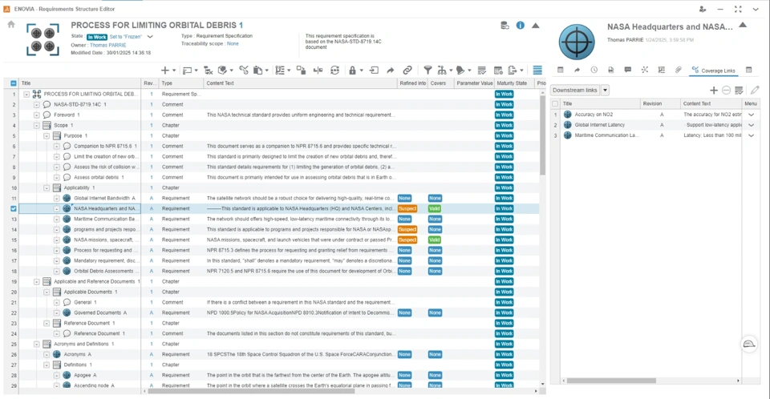This screenshot has width=770, height=399.
Task: Click the round assistant button at right edge
Action: click(x=749, y=345)
